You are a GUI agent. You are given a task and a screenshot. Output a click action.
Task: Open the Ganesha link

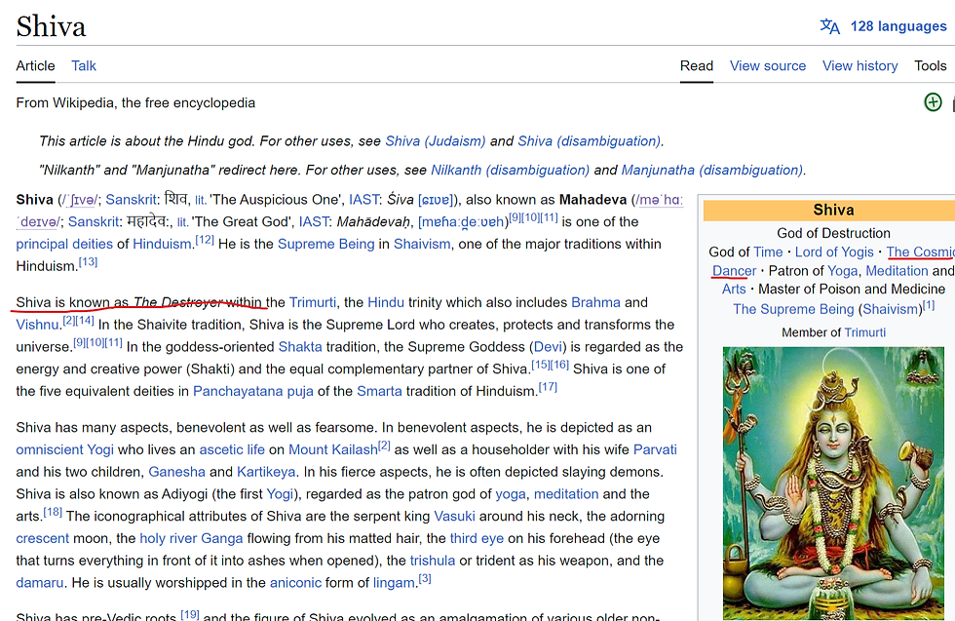[176, 472]
